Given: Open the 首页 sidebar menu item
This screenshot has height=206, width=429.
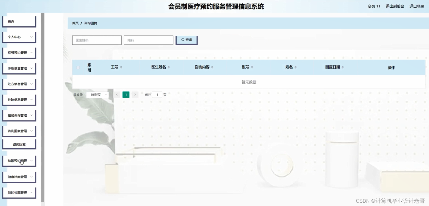Looking at the screenshot, I should tap(19, 21).
